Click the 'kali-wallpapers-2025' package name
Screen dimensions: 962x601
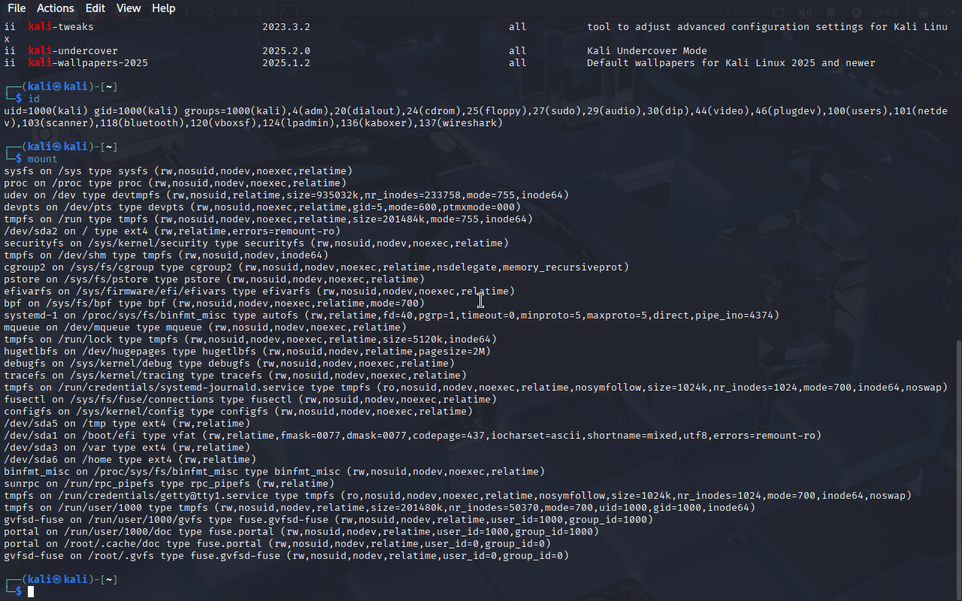88,62
